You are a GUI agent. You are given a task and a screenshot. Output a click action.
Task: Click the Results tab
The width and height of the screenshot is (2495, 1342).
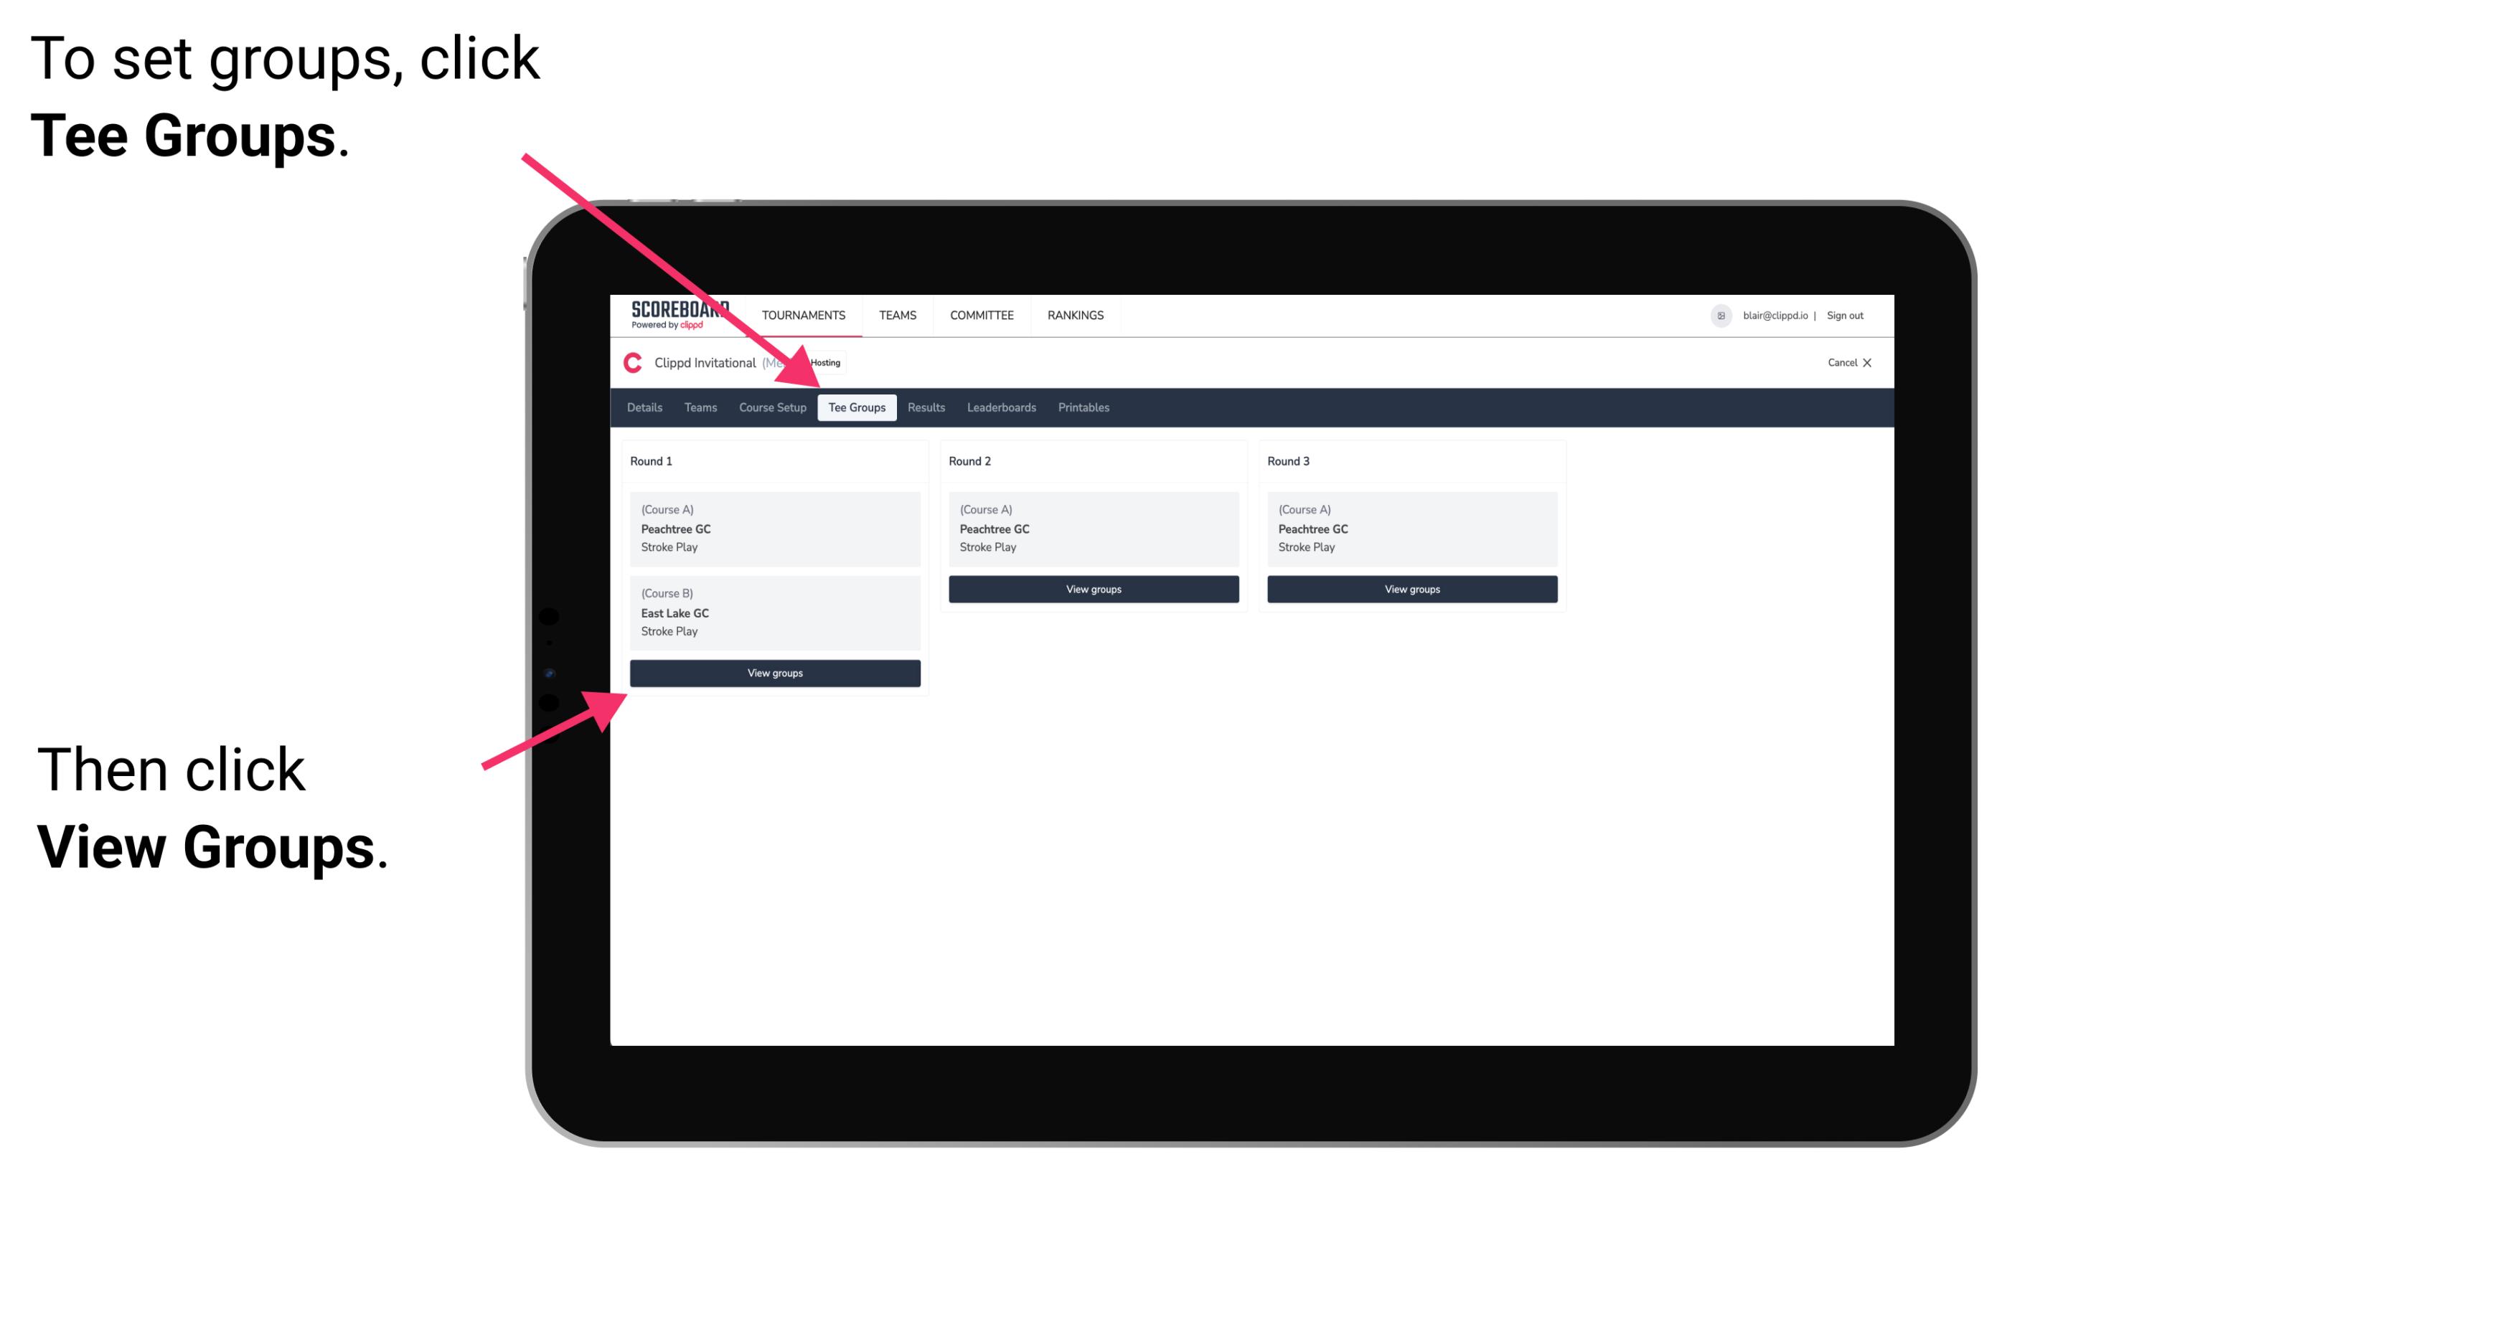coord(923,408)
